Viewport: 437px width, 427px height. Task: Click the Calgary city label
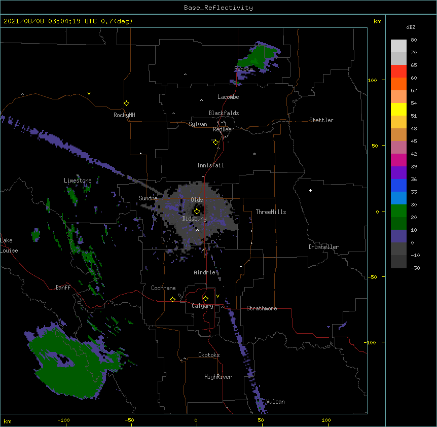202,306
